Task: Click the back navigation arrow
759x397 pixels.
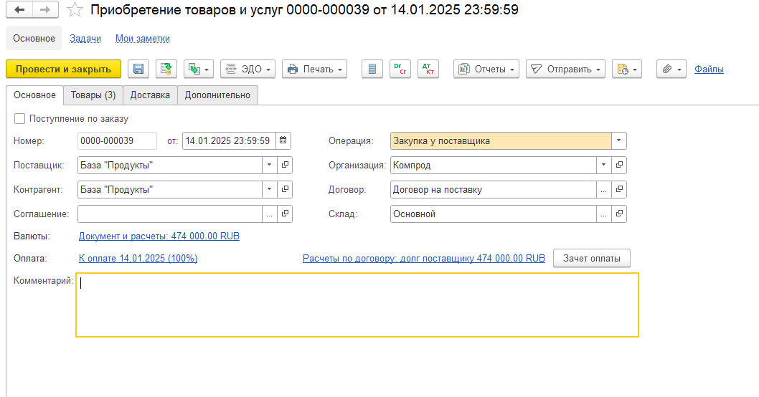Action: coord(19,10)
